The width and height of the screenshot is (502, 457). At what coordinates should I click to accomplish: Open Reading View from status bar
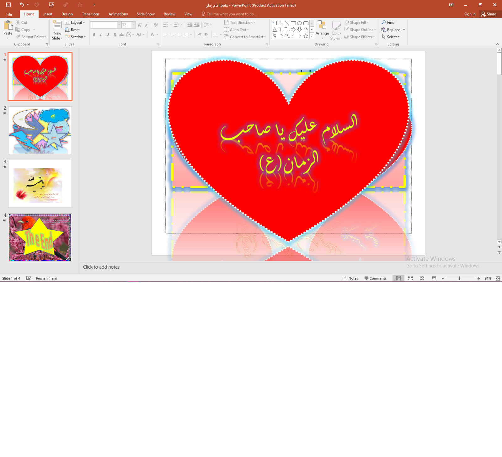point(422,278)
